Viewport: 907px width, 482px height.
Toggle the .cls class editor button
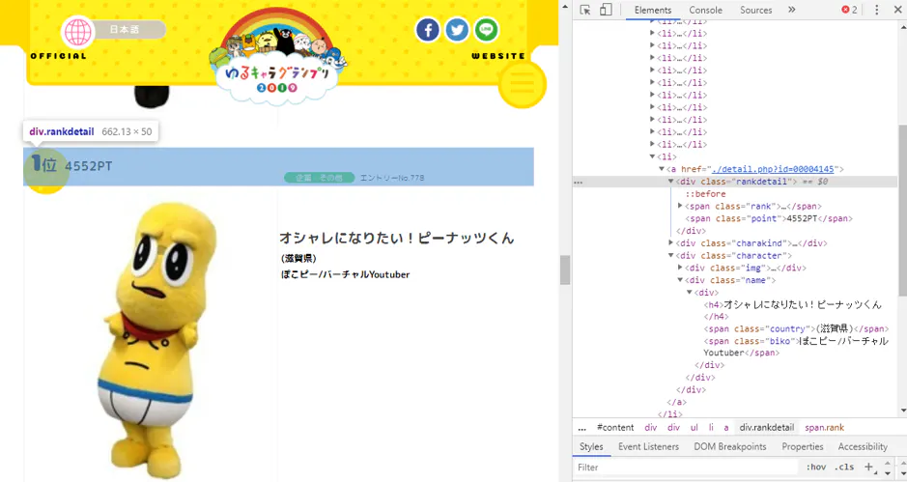coord(844,467)
